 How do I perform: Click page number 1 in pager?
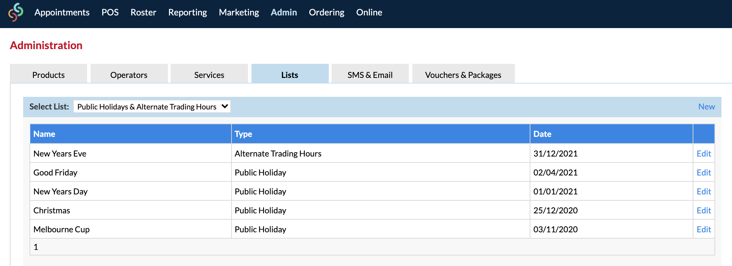pyautogui.click(x=36, y=247)
